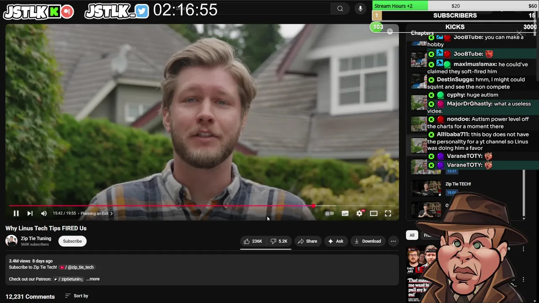Open the 'They are' recommended video thumbnail
Screen dimensions: 539x303
pos(422,260)
